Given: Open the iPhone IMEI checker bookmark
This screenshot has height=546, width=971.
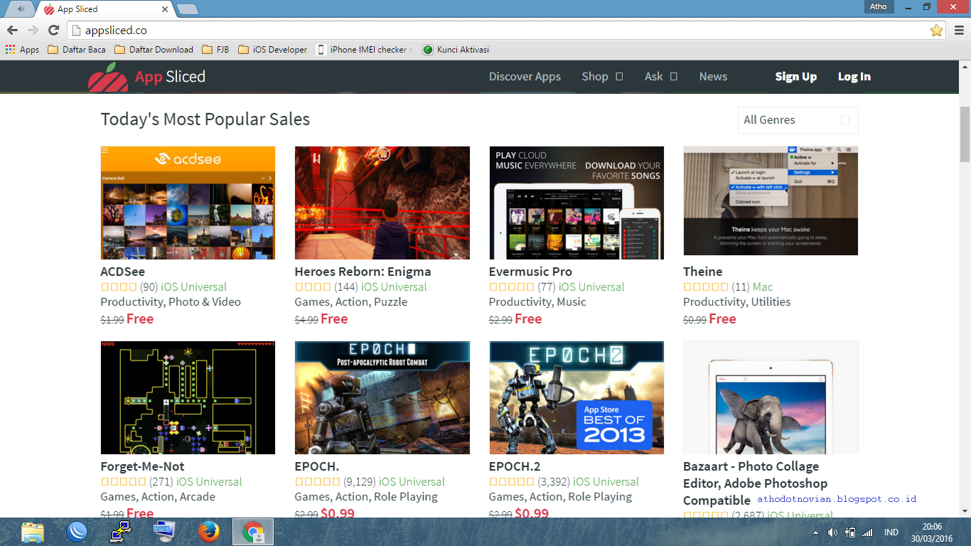Looking at the screenshot, I should pos(364,50).
